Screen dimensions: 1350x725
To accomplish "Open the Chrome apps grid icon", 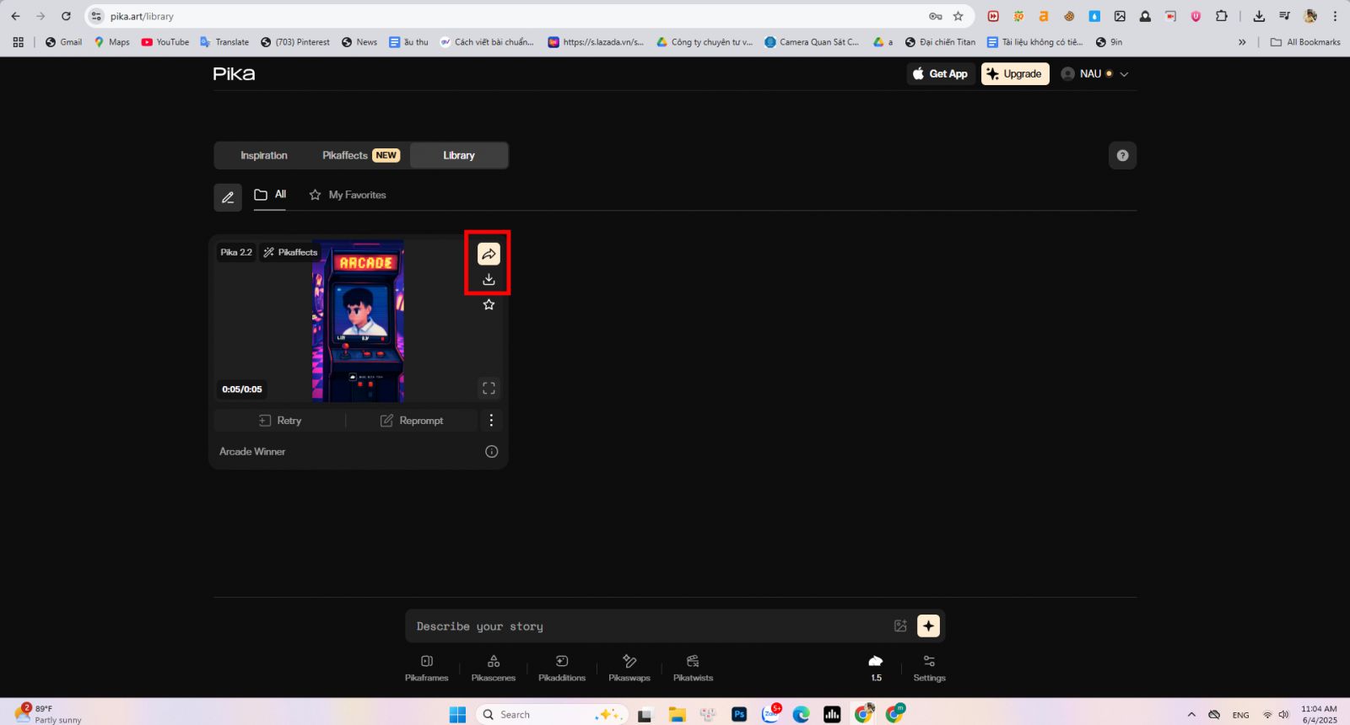I will click(x=18, y=42).
